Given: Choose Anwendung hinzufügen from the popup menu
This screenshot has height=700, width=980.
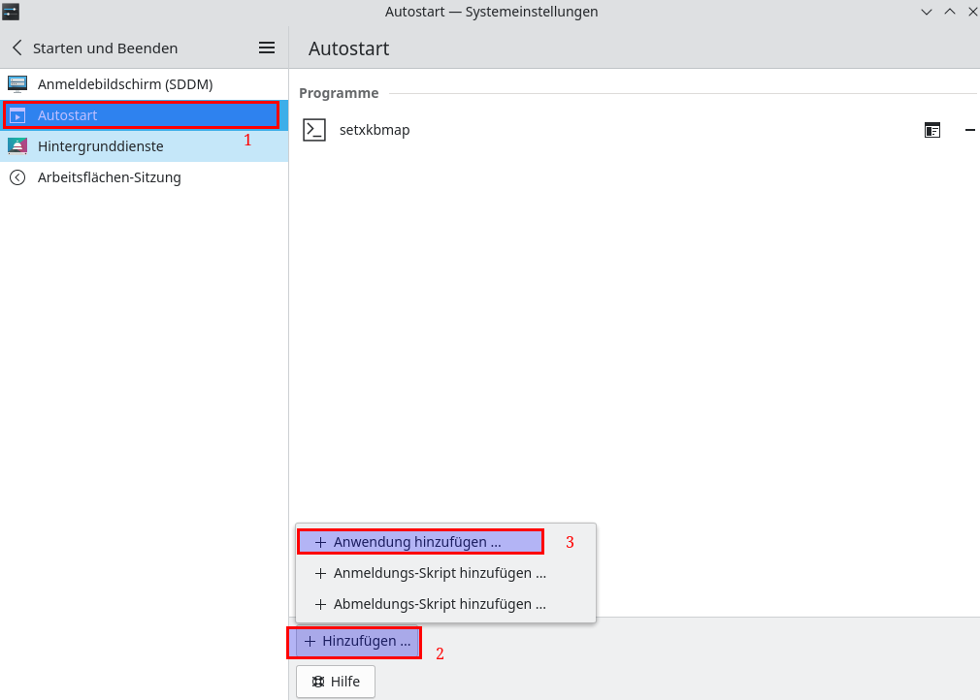Looking at the screenshot, I should (419, 542).
